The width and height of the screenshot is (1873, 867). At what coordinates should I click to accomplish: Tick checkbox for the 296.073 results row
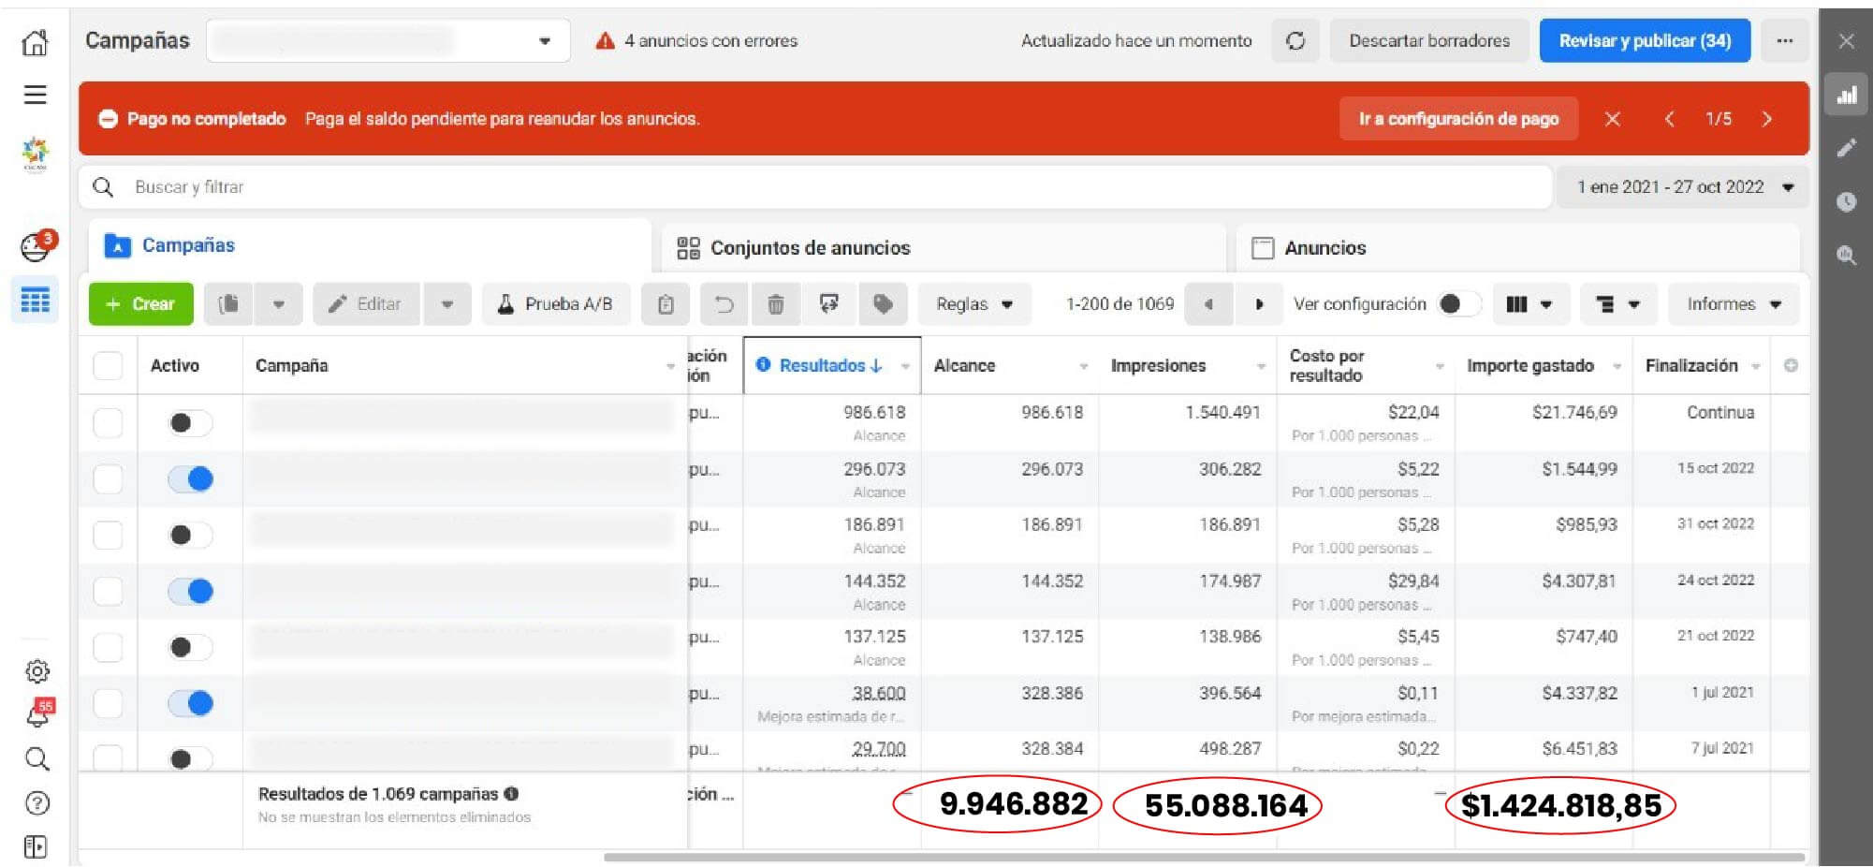click(x=108, y=478)
